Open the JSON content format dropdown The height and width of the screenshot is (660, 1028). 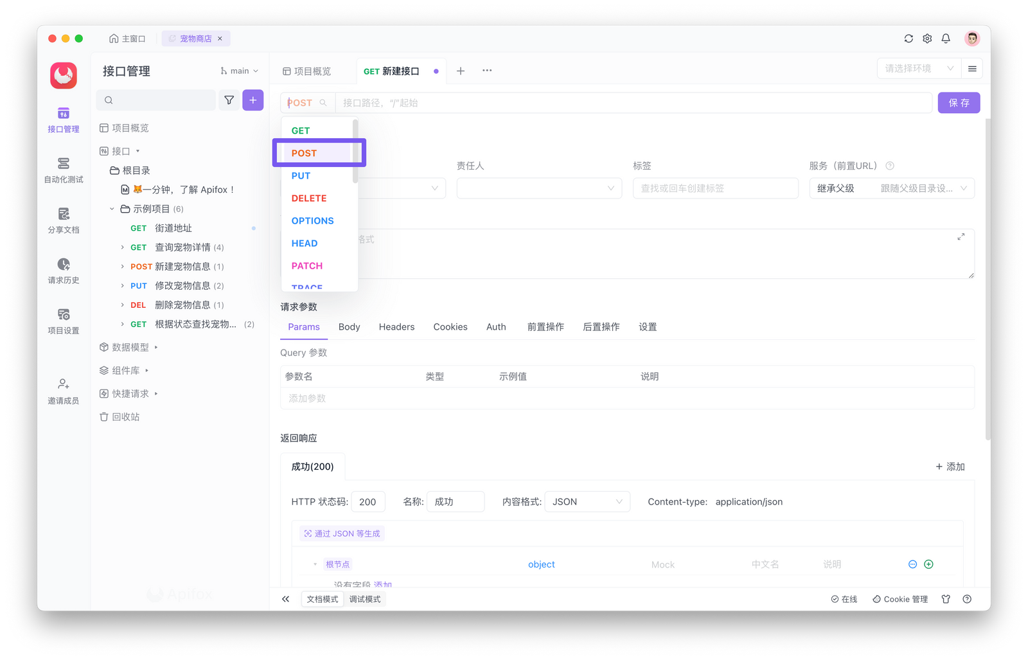[x=586, y=501]
